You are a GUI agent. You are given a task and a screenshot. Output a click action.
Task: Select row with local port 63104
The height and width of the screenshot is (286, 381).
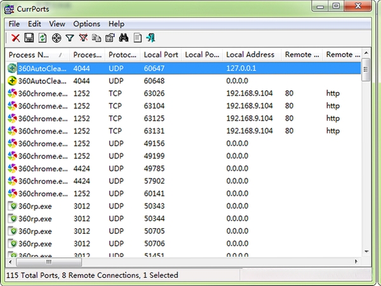pos(184,106)
